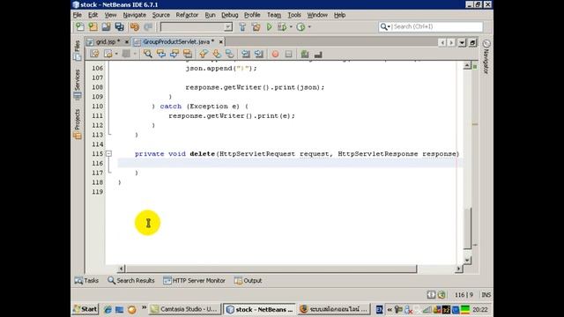
Task: Click the New Project toolbar icon
Action: tap(93, 26)
